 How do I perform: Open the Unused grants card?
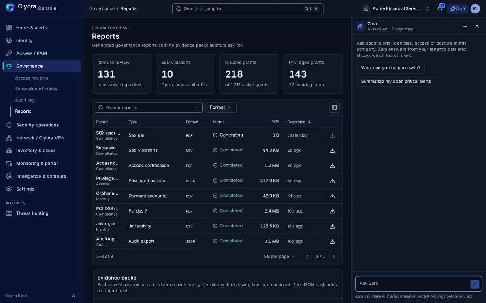(x=249, y=74)
